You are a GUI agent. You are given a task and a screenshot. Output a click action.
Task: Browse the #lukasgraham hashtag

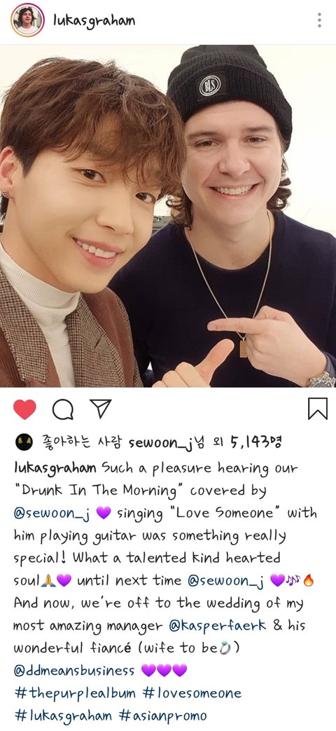[63, 716]
